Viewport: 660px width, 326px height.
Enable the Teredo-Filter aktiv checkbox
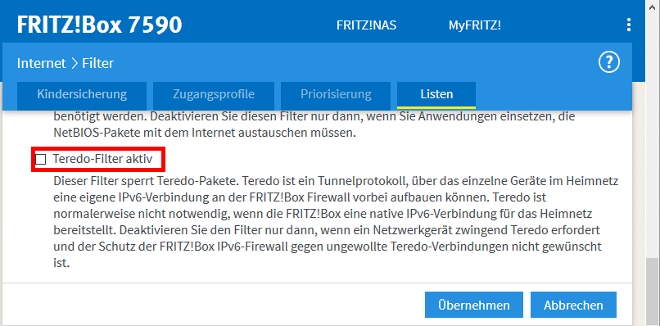click(x=41, y=159)
